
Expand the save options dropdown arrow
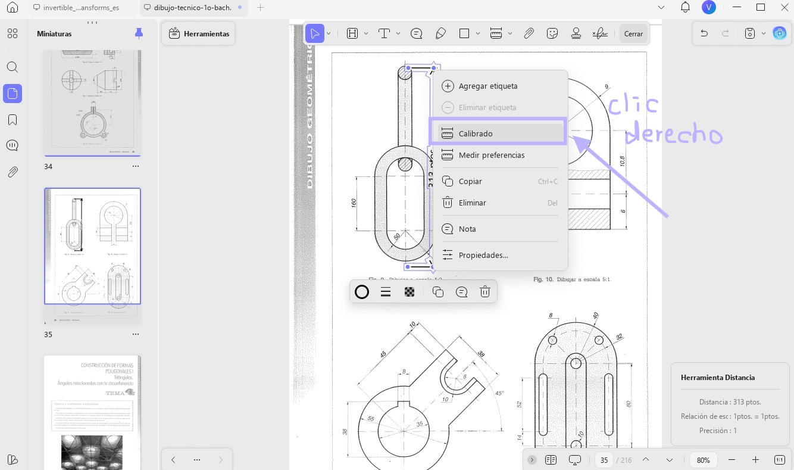coord(763,33)
